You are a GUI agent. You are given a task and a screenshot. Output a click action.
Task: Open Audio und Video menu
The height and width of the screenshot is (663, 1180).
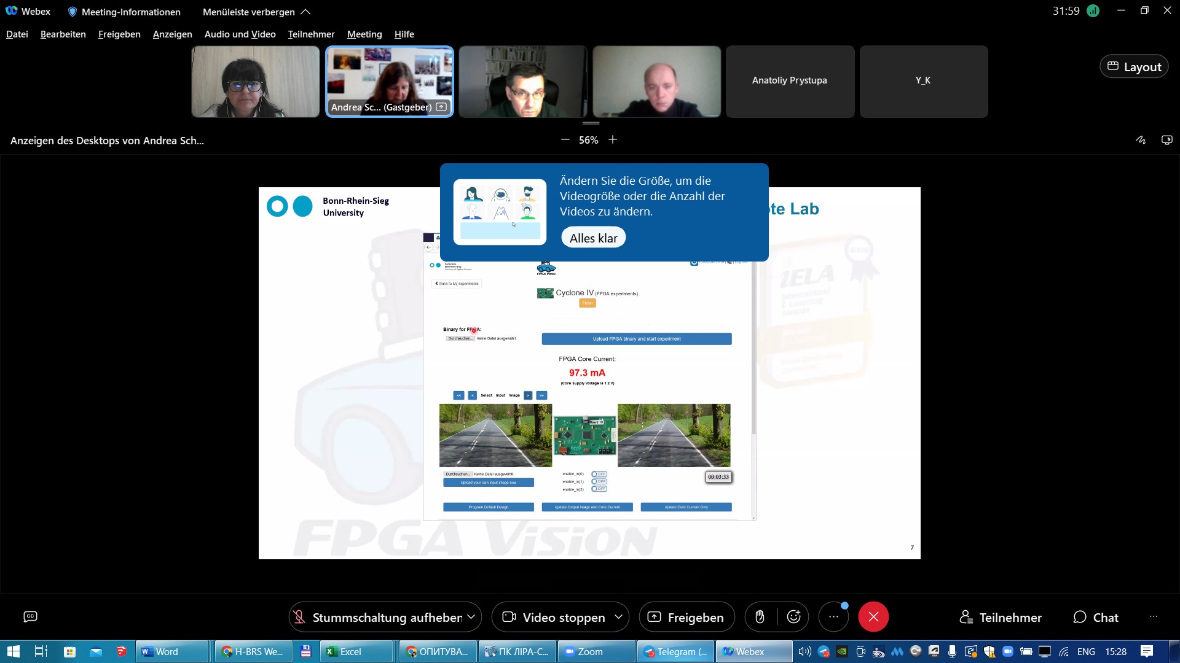[x=240, y=34]
